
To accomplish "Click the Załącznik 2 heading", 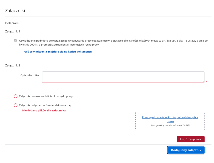I will coord(13,65).
